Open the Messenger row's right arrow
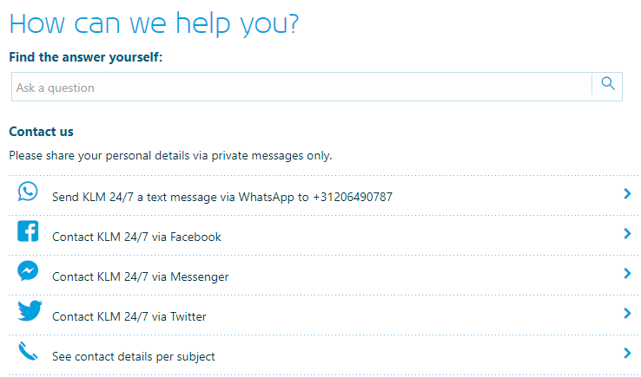This screenshot has width=641, height=377. coord(627,274)
